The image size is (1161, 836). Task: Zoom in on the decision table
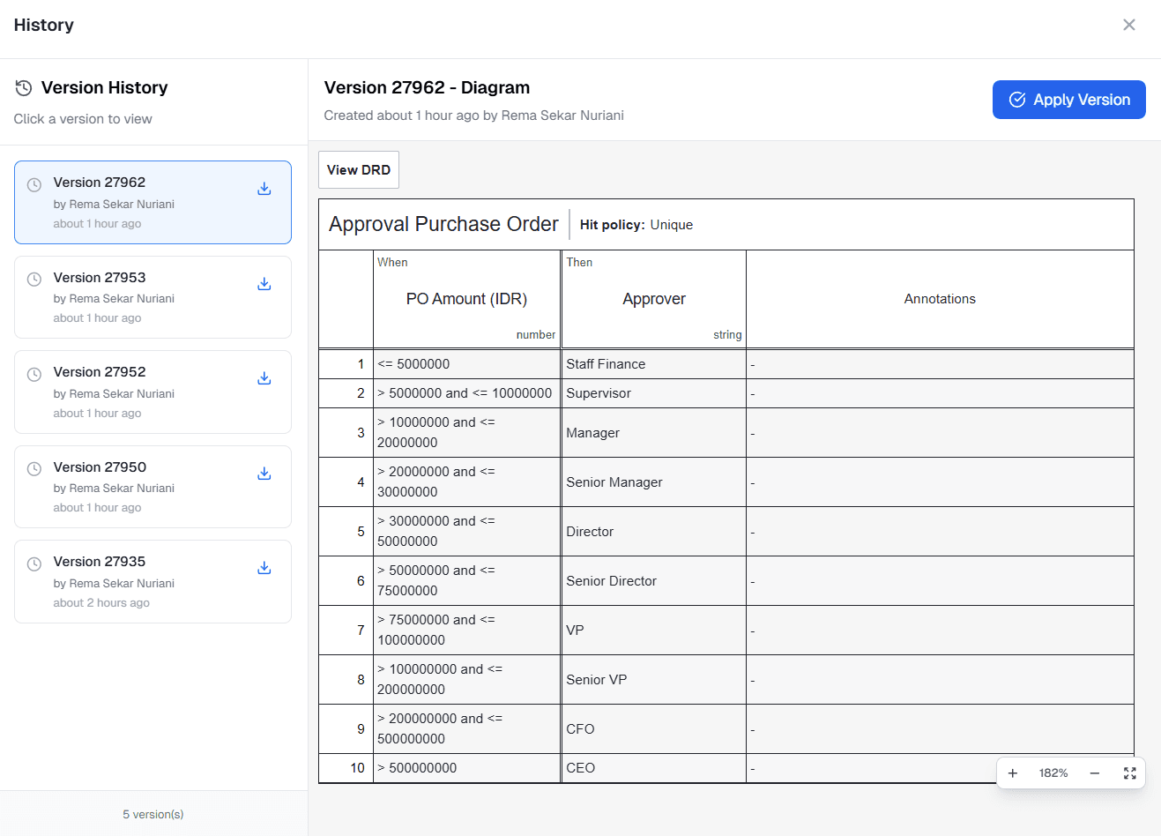1012,773
